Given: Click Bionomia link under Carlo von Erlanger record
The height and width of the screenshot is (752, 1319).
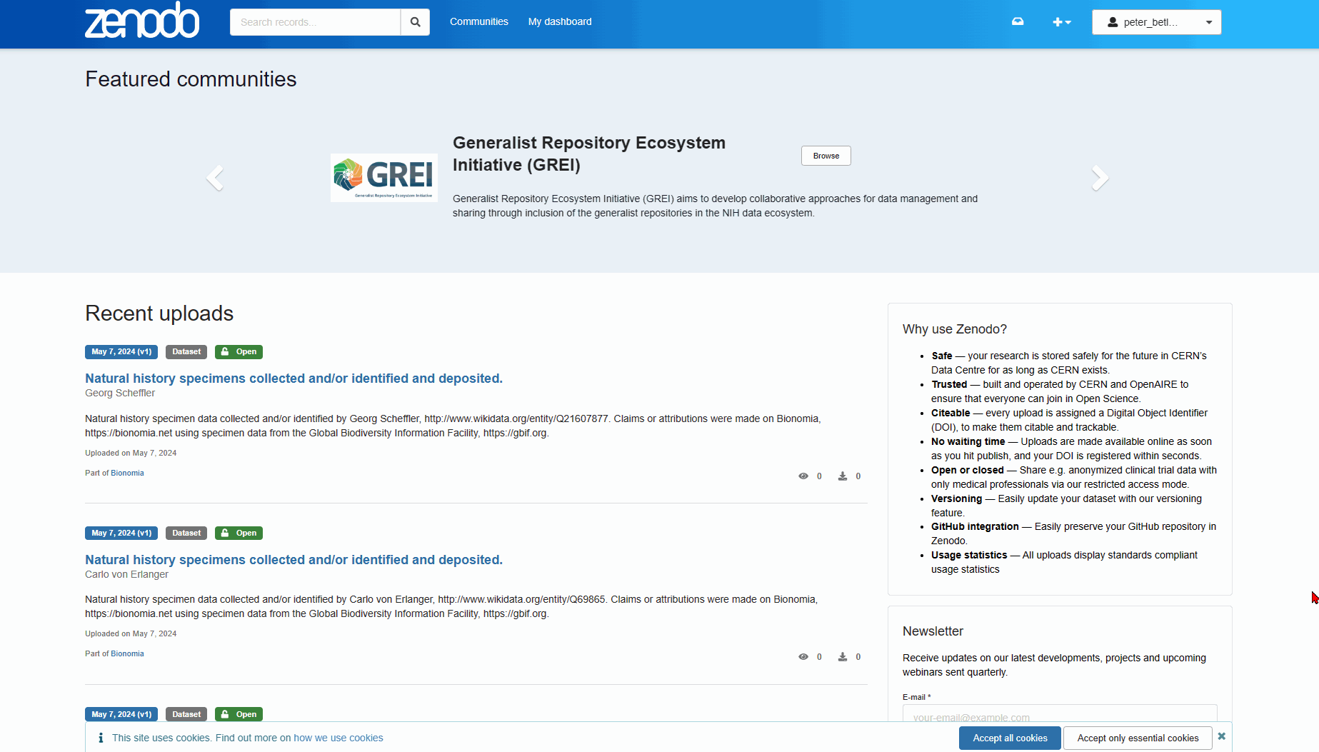Looking at the screenshot, I should pyautogui.click(x=127, y=653).
